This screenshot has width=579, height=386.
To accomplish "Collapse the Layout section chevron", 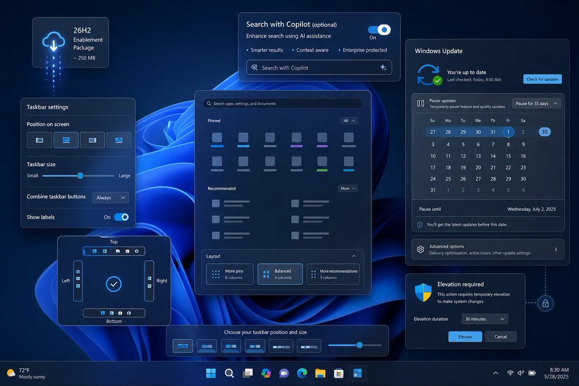I will pyautogui.click(x=354, y=256).
